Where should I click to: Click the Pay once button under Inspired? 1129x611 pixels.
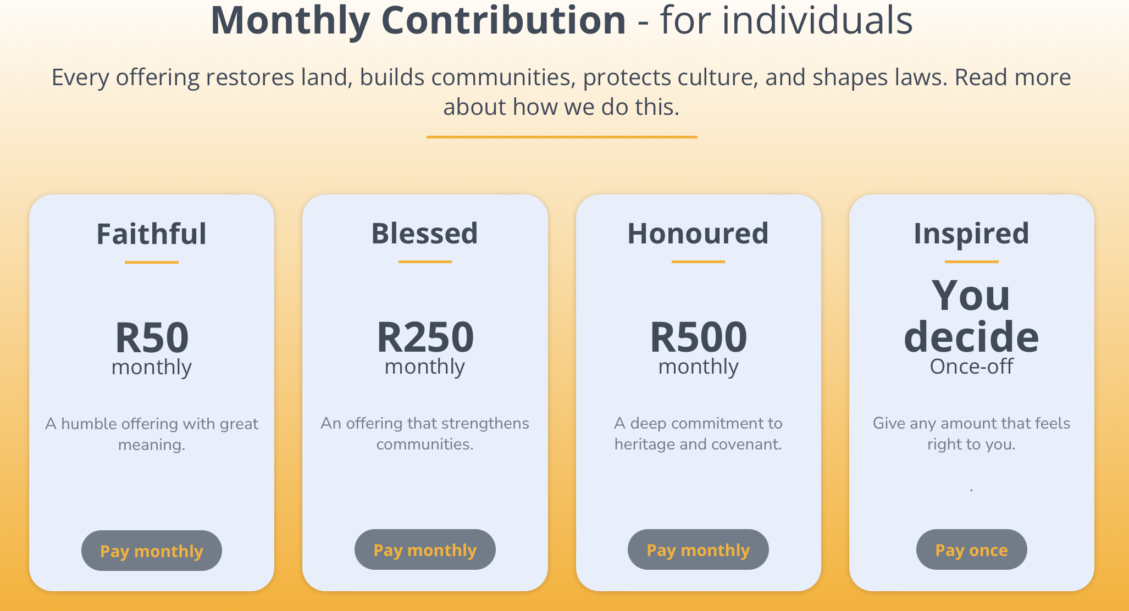point(971,549)
